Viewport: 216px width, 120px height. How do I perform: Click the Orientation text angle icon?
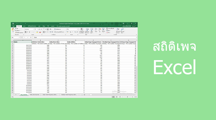click(50, 29)
